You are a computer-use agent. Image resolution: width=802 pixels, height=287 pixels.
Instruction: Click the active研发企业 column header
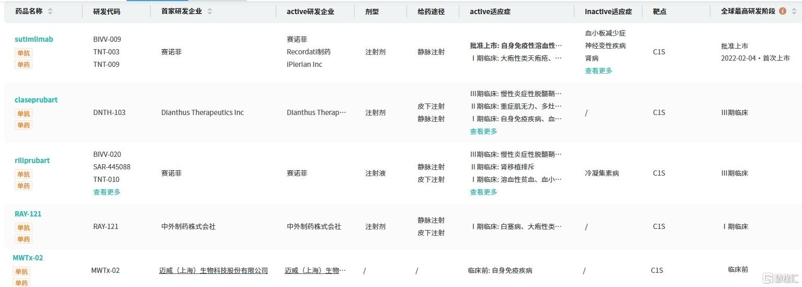click(310, 11)
